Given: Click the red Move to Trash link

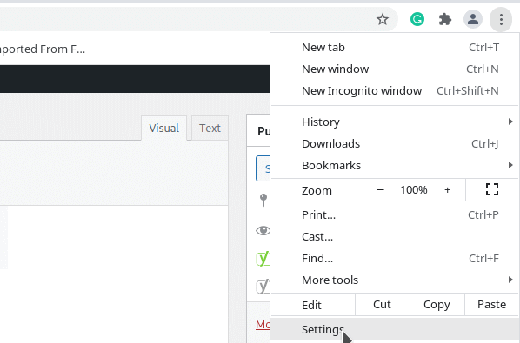Looking at the screenshot, I should click(x=263, y=324).
